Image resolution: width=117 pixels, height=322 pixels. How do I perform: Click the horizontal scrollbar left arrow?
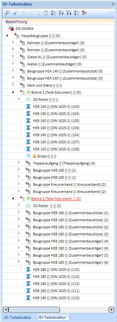pyautogui.click(x=6, y=309)
